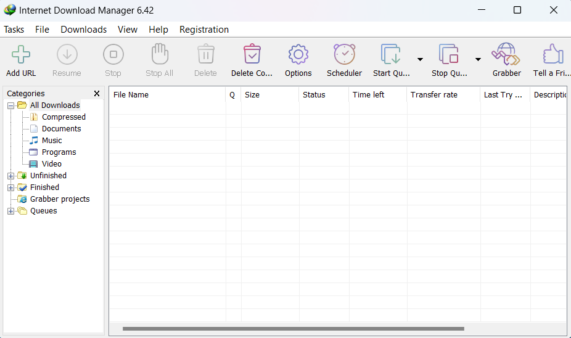
Task: Click the Delete trash can icon
Action: pos(206,54)
